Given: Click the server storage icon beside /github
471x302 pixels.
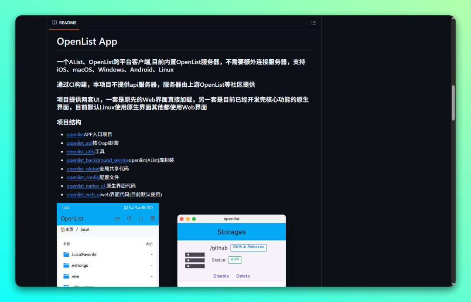Looking at the screenshot, I should click(x=195, y=260).
